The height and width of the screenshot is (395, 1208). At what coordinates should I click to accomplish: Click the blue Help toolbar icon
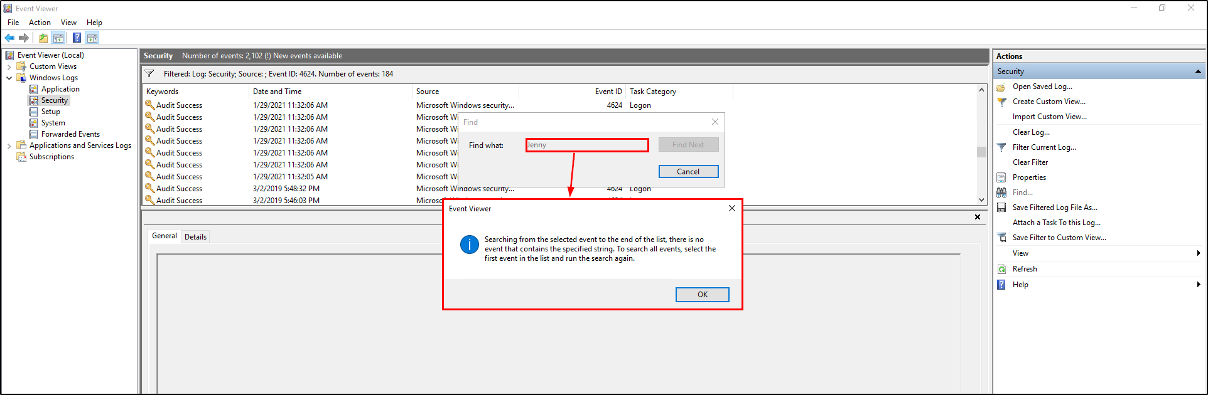click(x=77, y=38)
